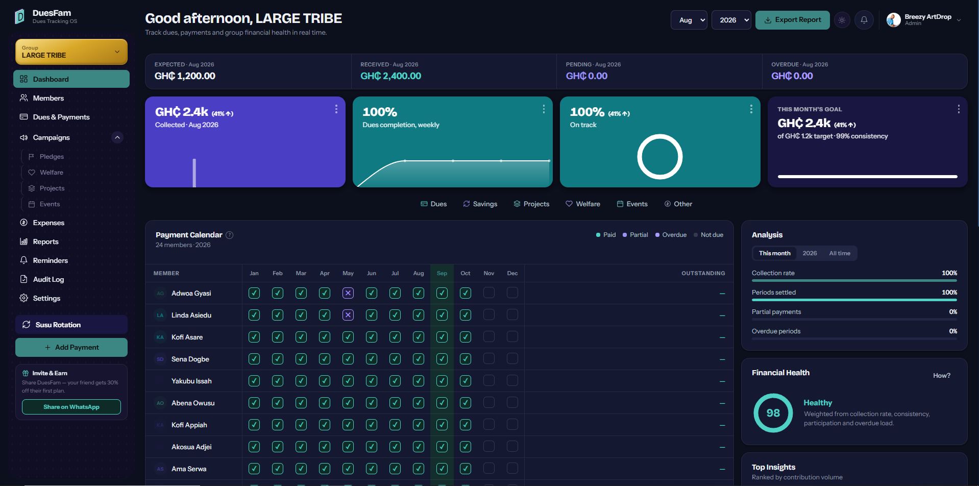Click the Reports chart icon
Viewport: 979px width, 486px height.
point(23,241)
